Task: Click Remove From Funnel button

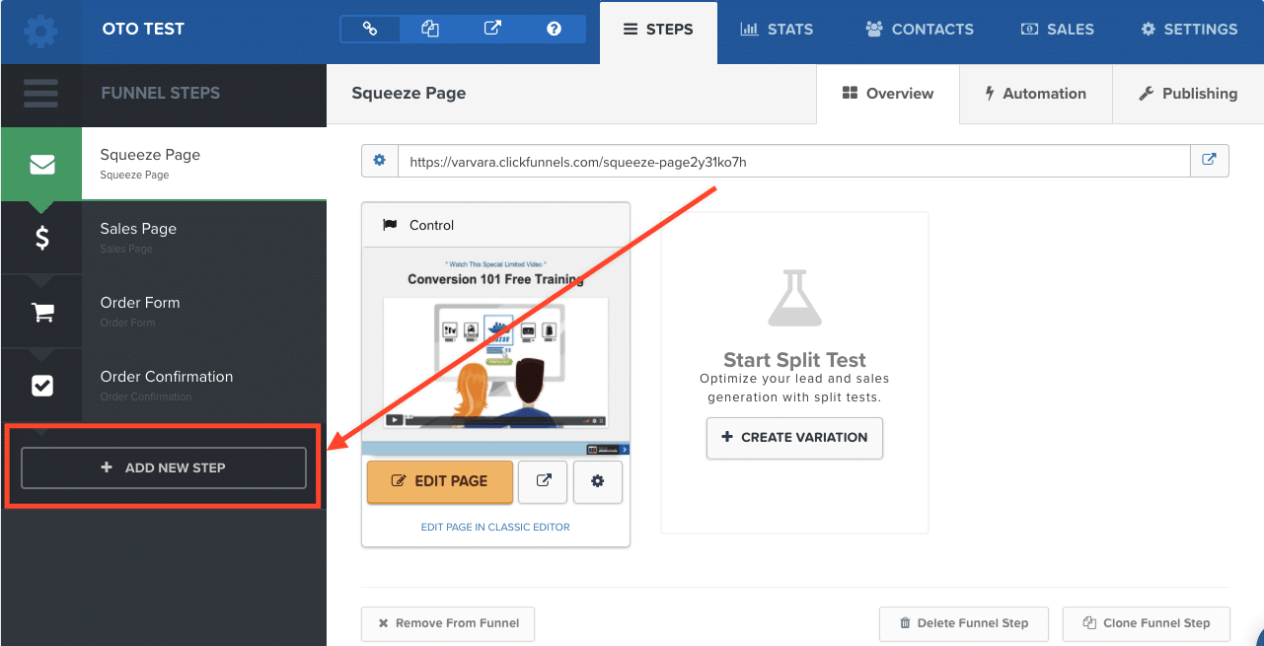Action: pyautogui.click(x=447, y=623)
